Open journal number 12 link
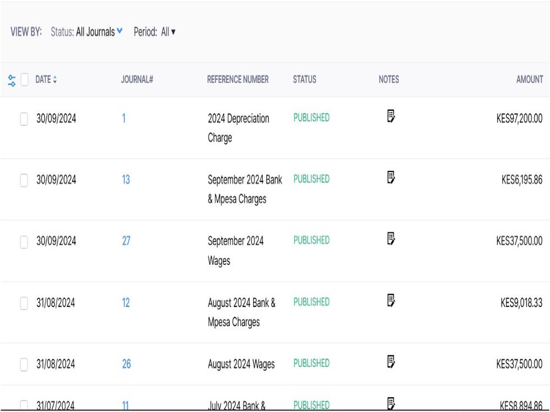The image size is (550, 412). pos(126,303)
